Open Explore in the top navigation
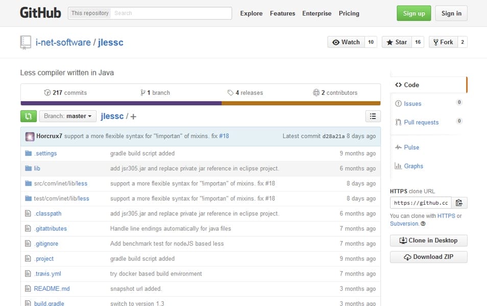This screenshot has height=306, width=487. pos(251,13)
